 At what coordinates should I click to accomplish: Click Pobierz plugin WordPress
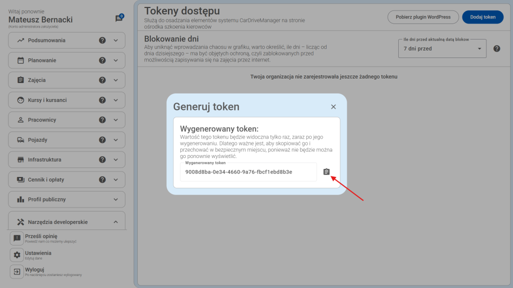click(x=423, y=16)
